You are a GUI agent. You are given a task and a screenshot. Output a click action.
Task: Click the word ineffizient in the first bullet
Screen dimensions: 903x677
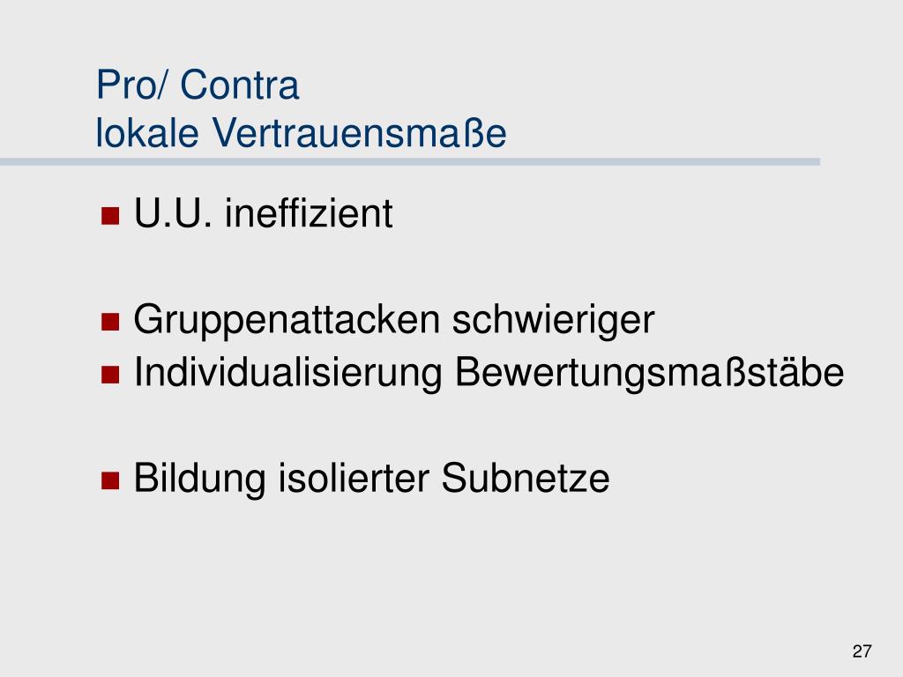pos(309,213)
